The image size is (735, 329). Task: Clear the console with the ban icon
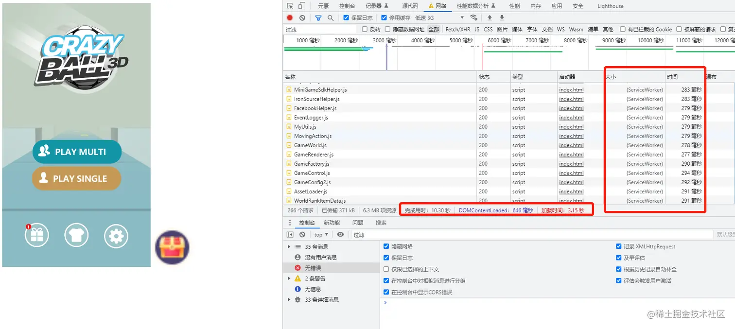coord(302,234)
